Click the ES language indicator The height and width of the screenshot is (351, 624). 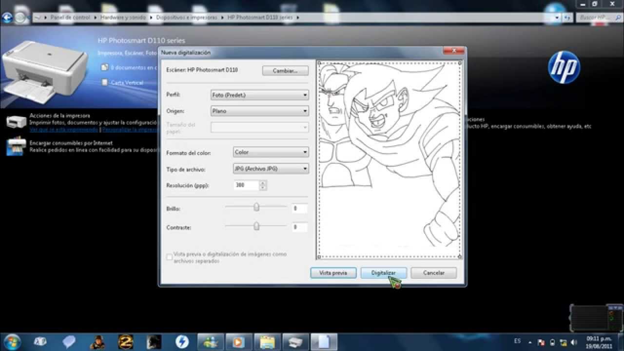tap(517, 341)
